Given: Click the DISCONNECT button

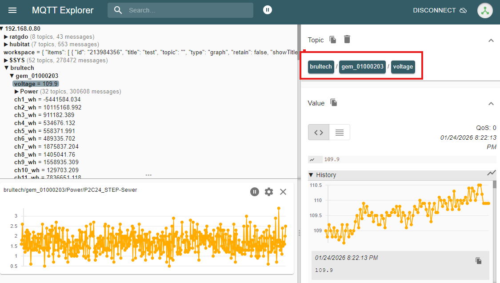Looking at the screenshot, I should [x=439, y=10].
